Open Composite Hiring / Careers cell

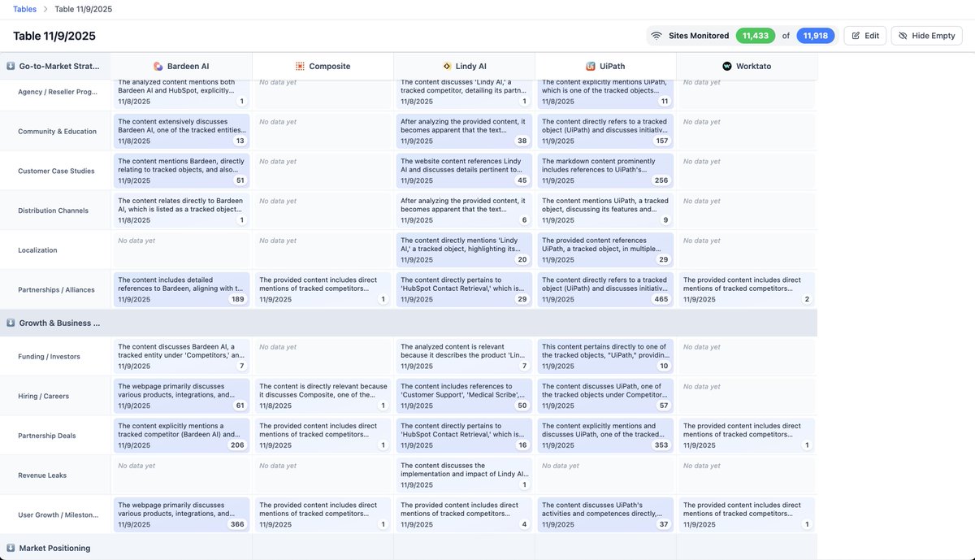click(323, 396)
